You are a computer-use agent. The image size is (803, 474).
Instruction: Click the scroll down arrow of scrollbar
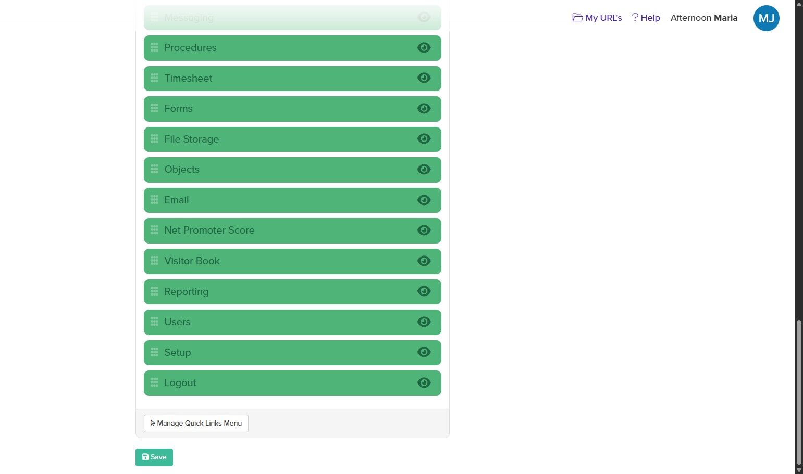[799, 469]
